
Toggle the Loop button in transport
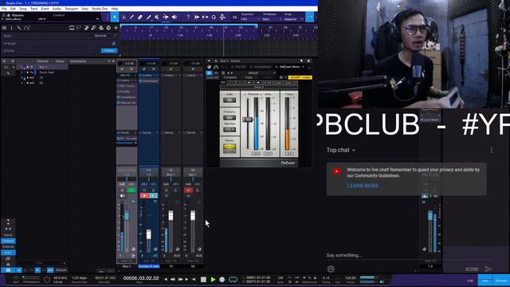pos(233,280)
